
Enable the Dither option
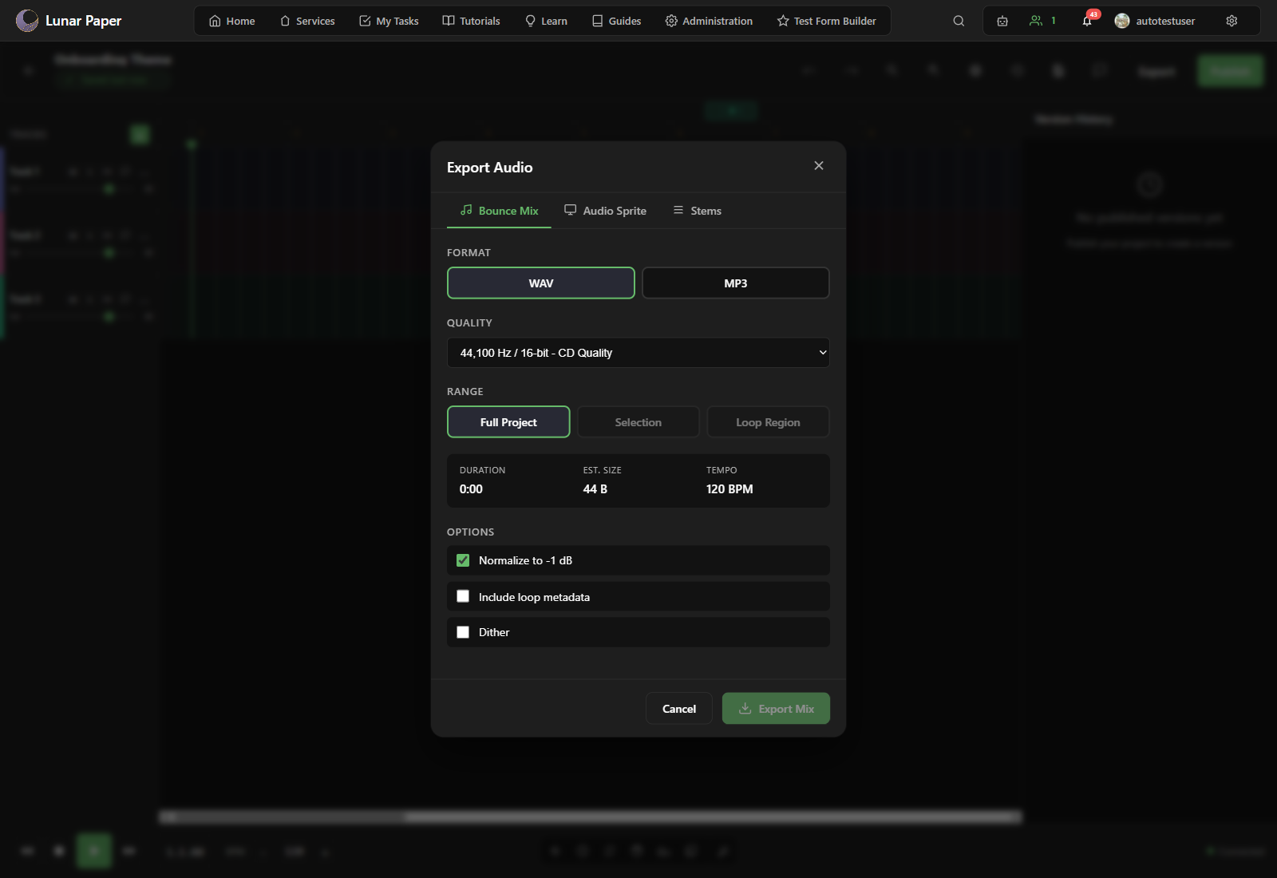[x=463, y=632]
